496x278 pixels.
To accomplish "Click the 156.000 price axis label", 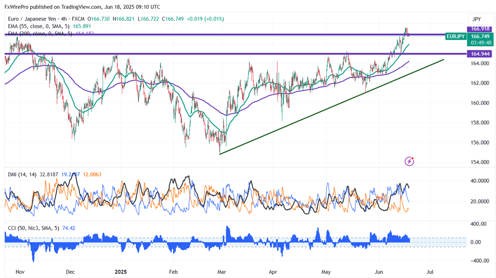I will click(480, 143).
